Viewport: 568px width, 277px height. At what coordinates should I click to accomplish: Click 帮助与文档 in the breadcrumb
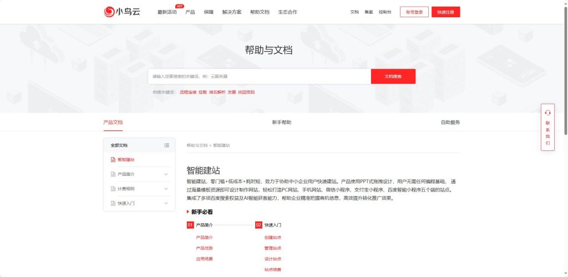point(197,145)
